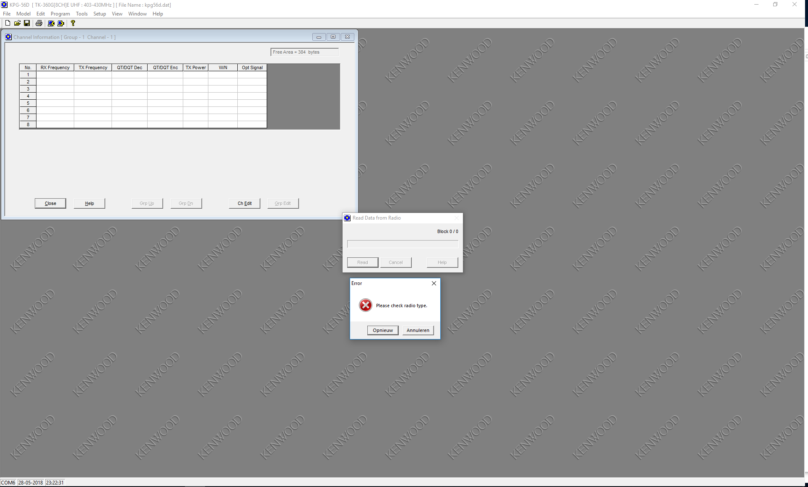Select channel row number 4

[x=28, y=96]
